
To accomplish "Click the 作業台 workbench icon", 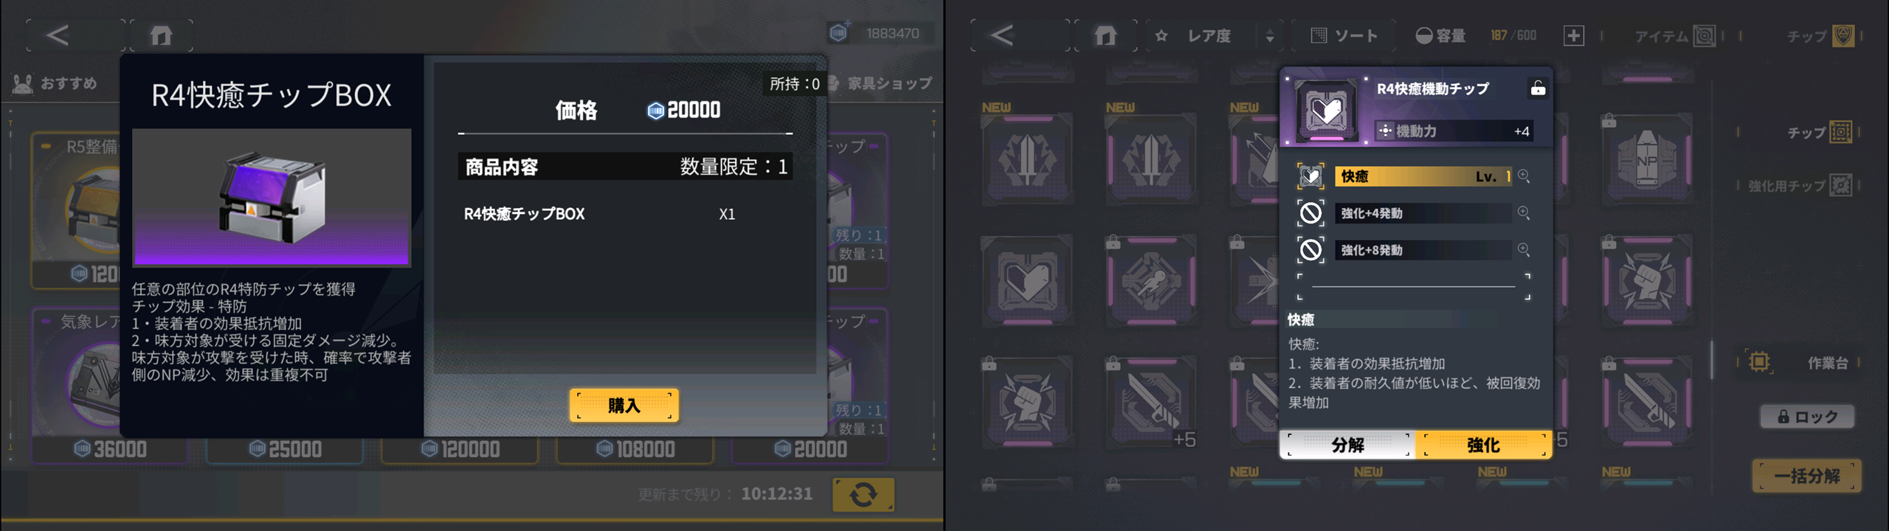I will [1760, 362].
